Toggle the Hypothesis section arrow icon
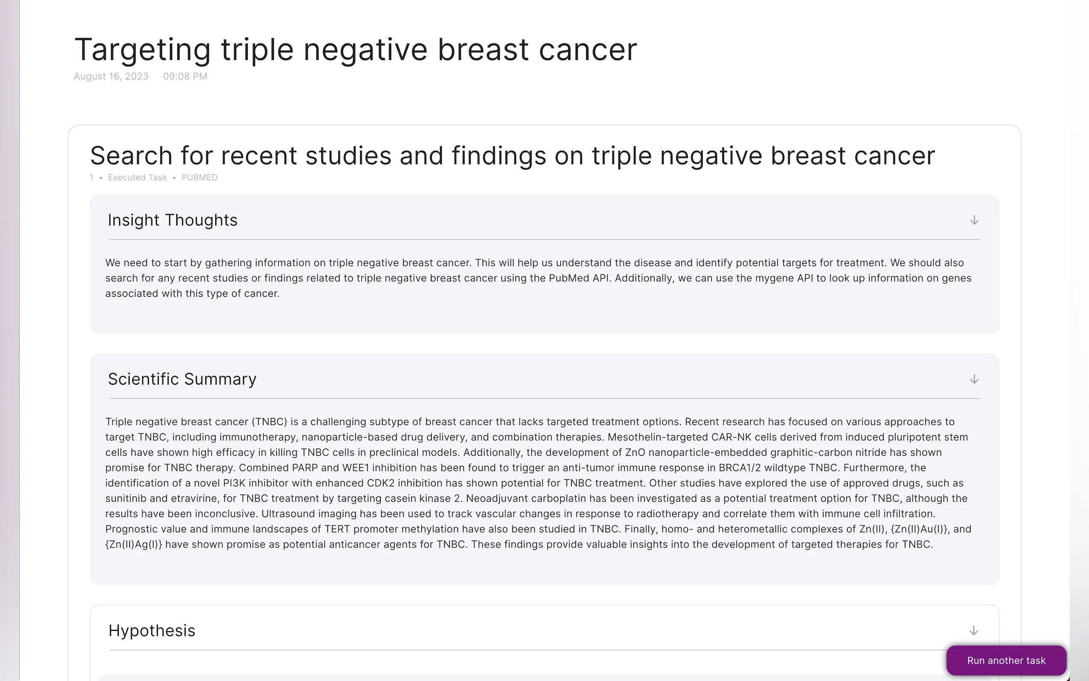The image size is (1089, 681). tap(974, 630)
